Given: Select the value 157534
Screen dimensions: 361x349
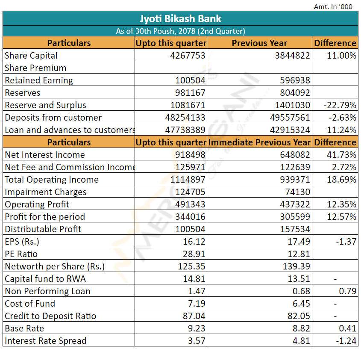Looking at the screenshot, I should tap(295, 230).
